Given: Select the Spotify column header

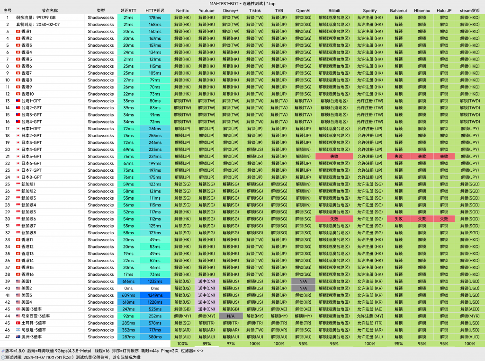Looking at the screenshot, I should point(370,10).
